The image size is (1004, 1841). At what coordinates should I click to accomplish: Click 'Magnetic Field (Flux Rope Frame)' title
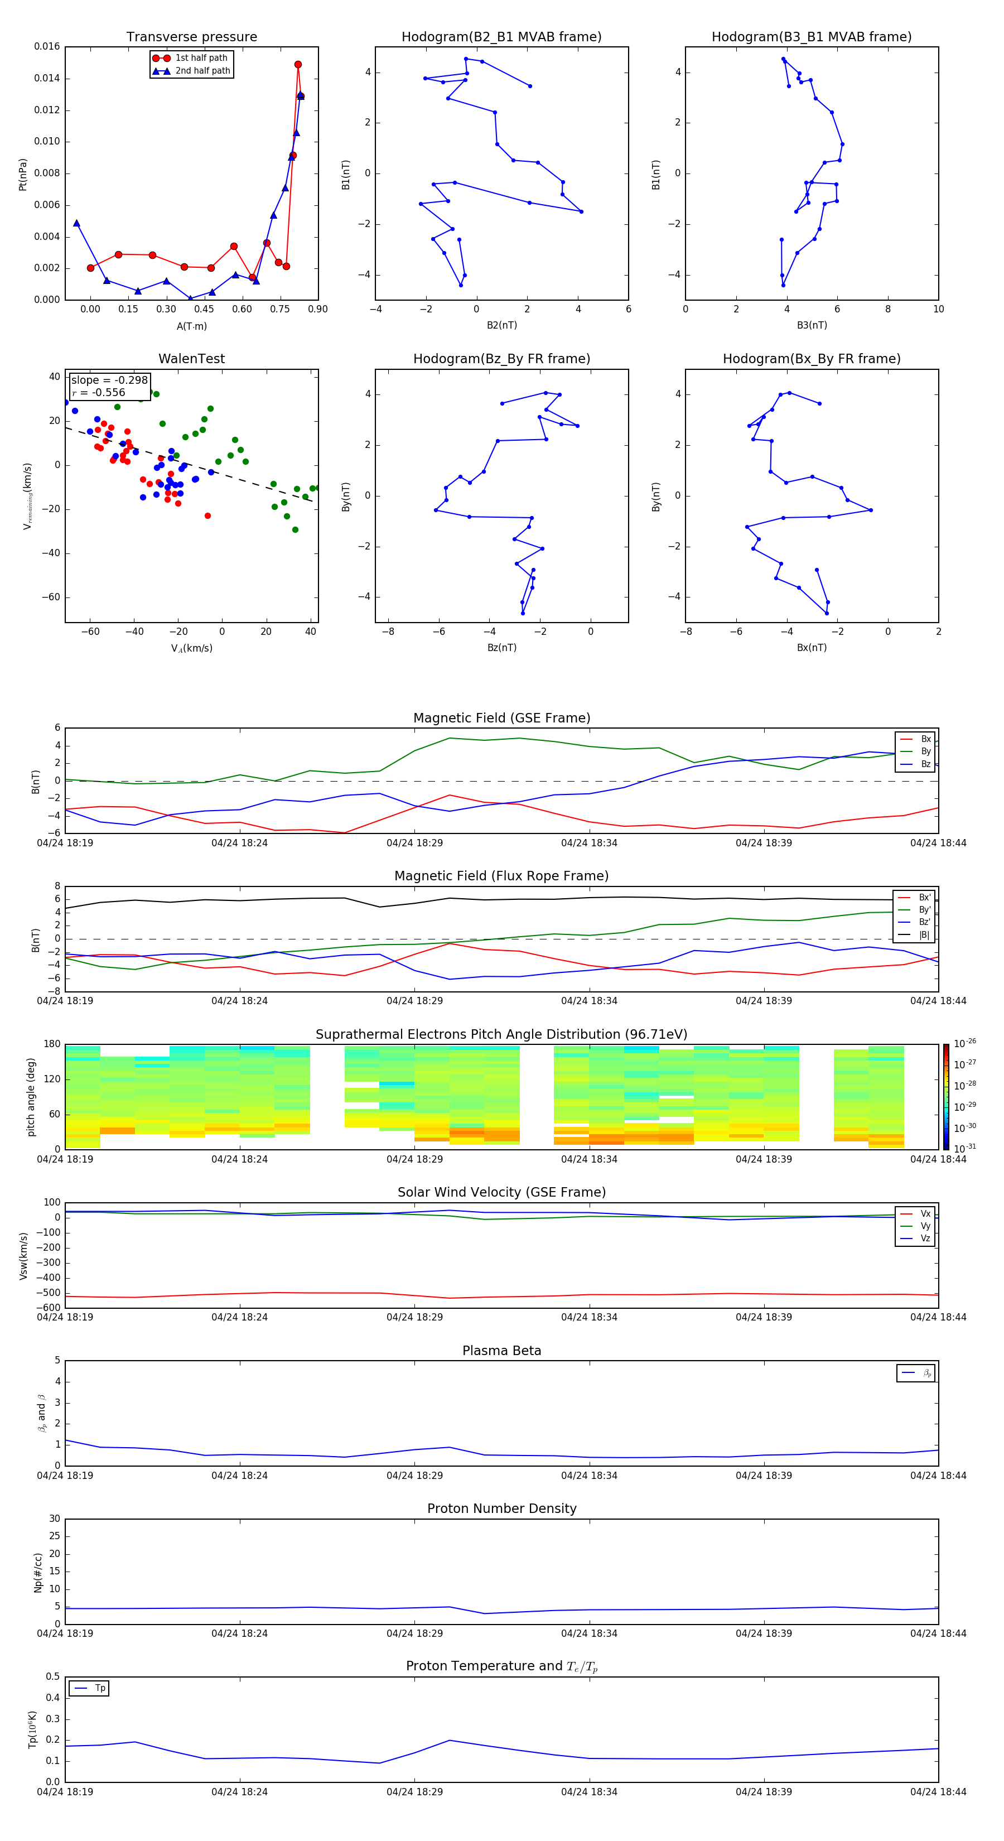pyautogui.click(x=501, y=876)
